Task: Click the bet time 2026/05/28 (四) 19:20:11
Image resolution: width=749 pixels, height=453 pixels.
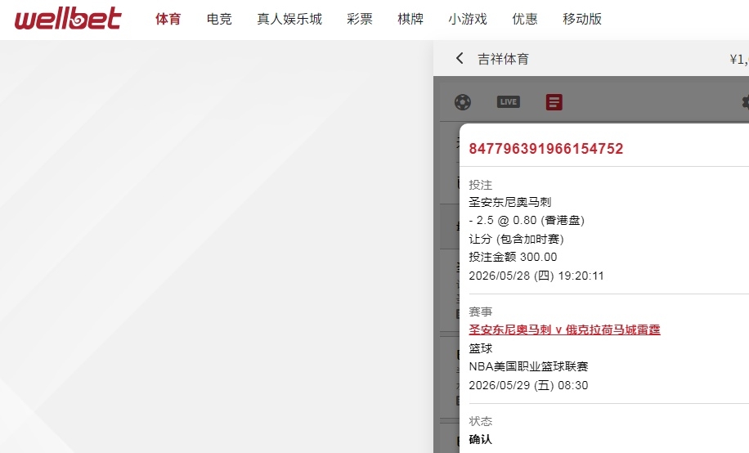Action: tap(536, 276)
